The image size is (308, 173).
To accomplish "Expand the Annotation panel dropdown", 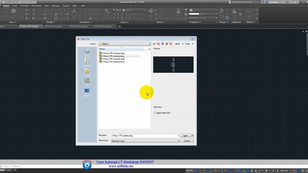I will tap(86, 22).
